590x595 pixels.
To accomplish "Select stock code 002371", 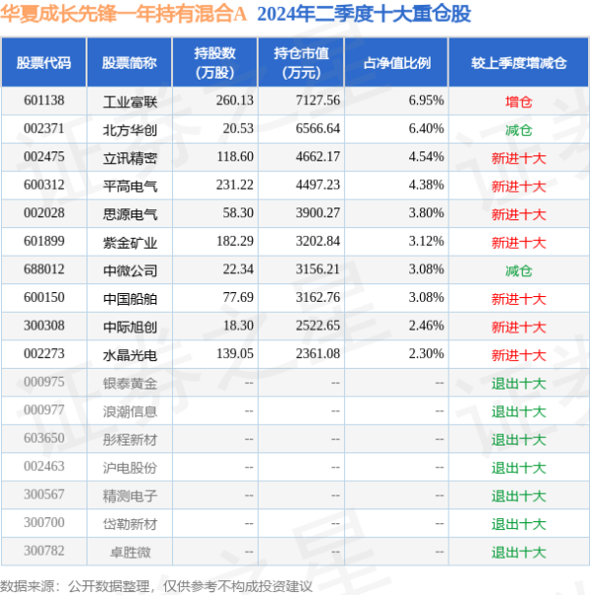I will (x=44, y=129).
